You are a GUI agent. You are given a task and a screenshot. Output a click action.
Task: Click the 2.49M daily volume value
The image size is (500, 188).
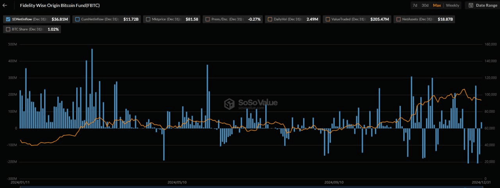click(x=312, y=19)
